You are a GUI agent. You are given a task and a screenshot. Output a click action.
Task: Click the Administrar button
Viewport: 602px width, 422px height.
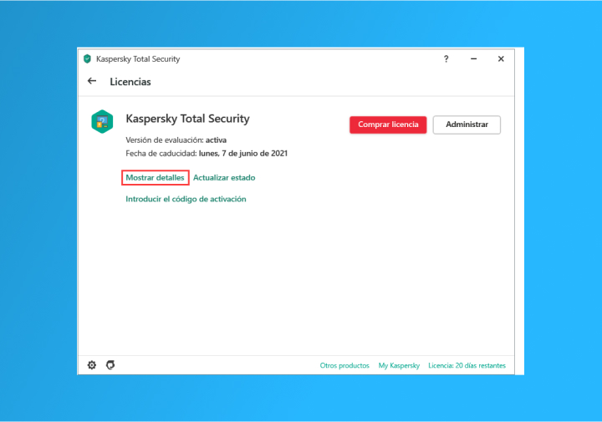click(467, 125)
